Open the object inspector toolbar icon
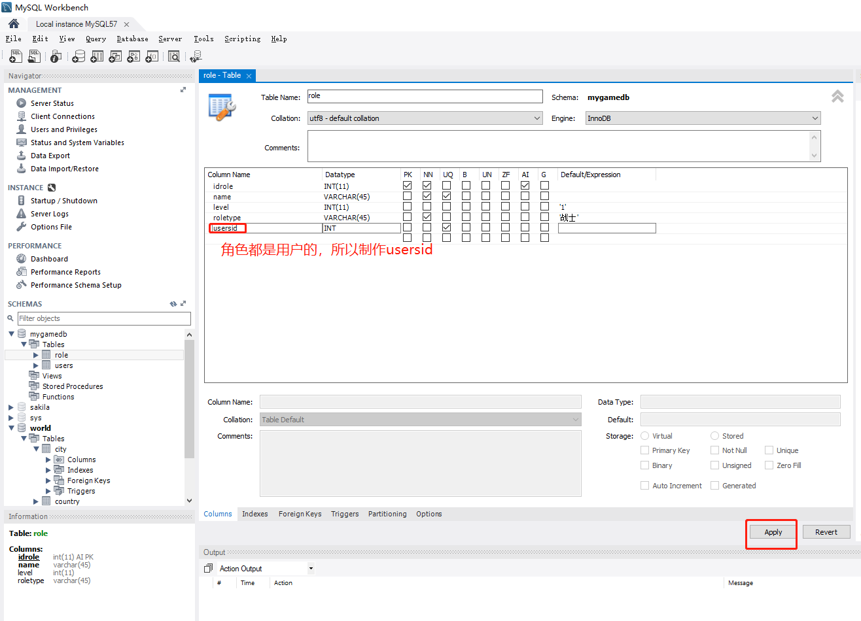Screen dimensions: 861x621 click(56, 57)
